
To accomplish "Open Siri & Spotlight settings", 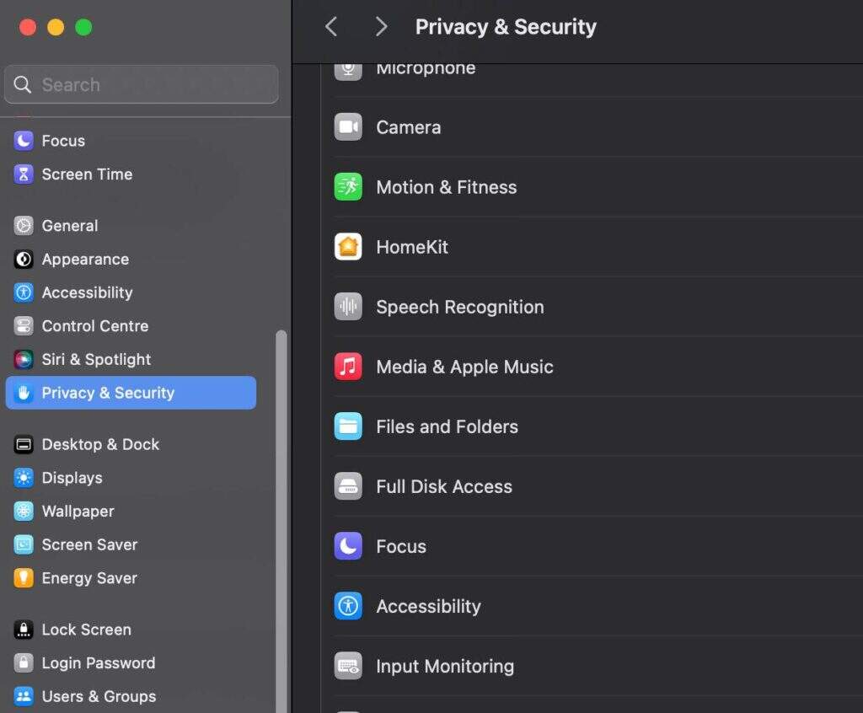I will tap(96, 359).
